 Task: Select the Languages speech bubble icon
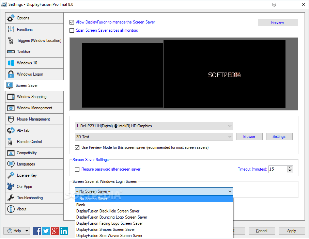pos(11,164)
